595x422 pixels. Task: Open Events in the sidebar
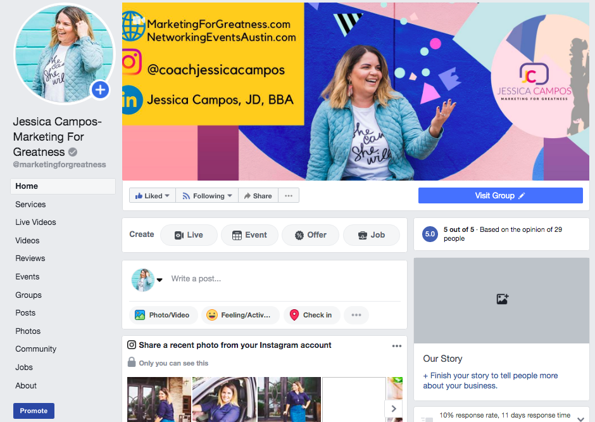(27, 276)
